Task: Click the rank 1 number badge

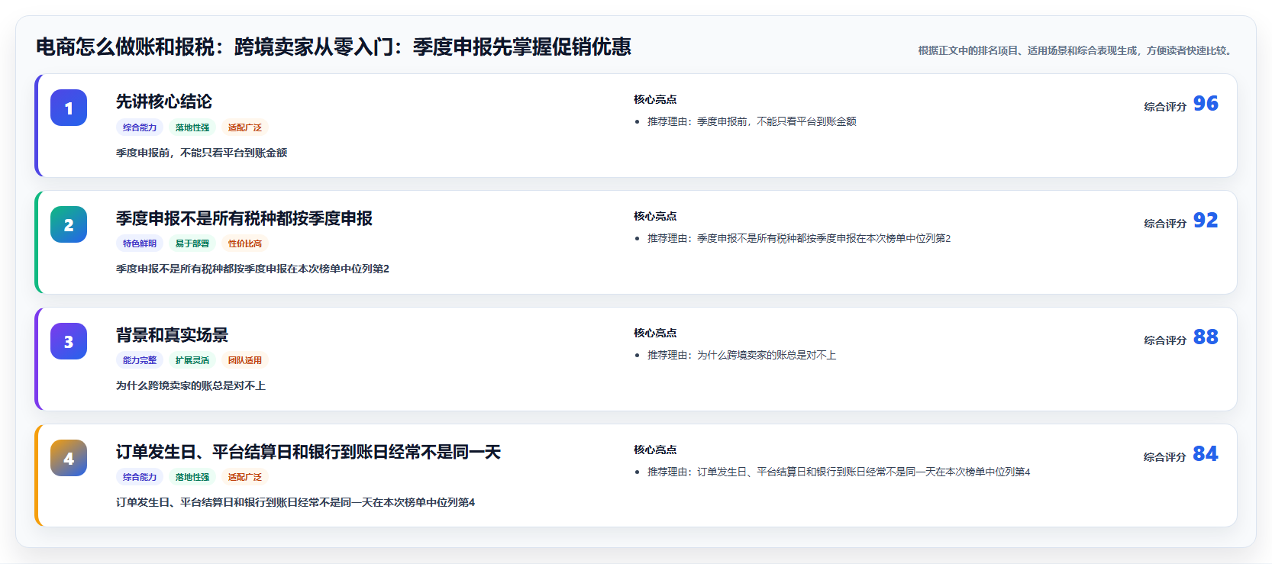Action: pyautogui.click(x=69, y=108)
